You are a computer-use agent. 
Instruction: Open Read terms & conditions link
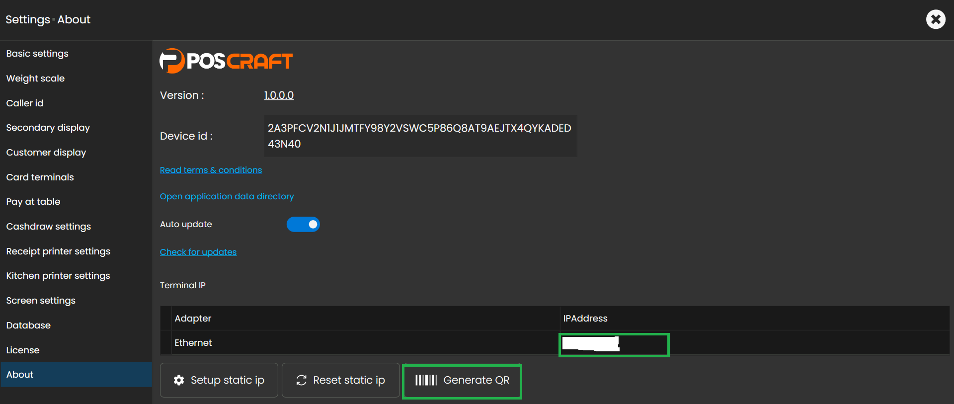pyautogui.click(x=211, y=170)
